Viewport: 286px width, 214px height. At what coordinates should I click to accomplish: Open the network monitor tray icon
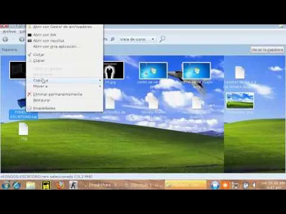[235, 185]
